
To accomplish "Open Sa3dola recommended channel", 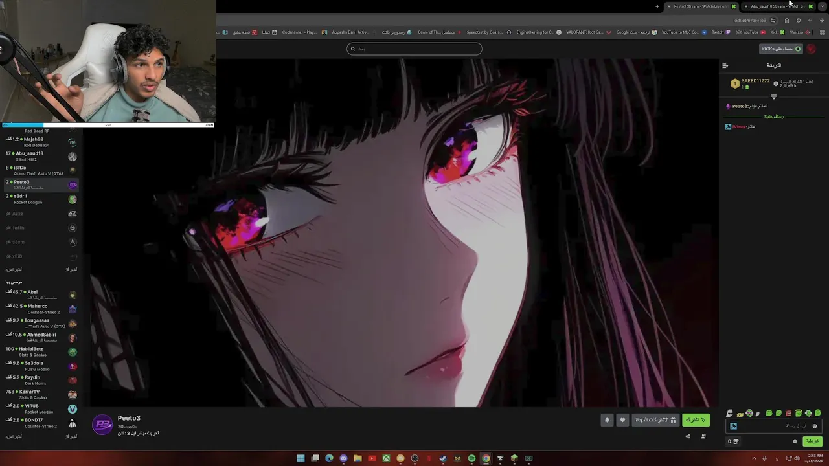I will tap(41, 366).
